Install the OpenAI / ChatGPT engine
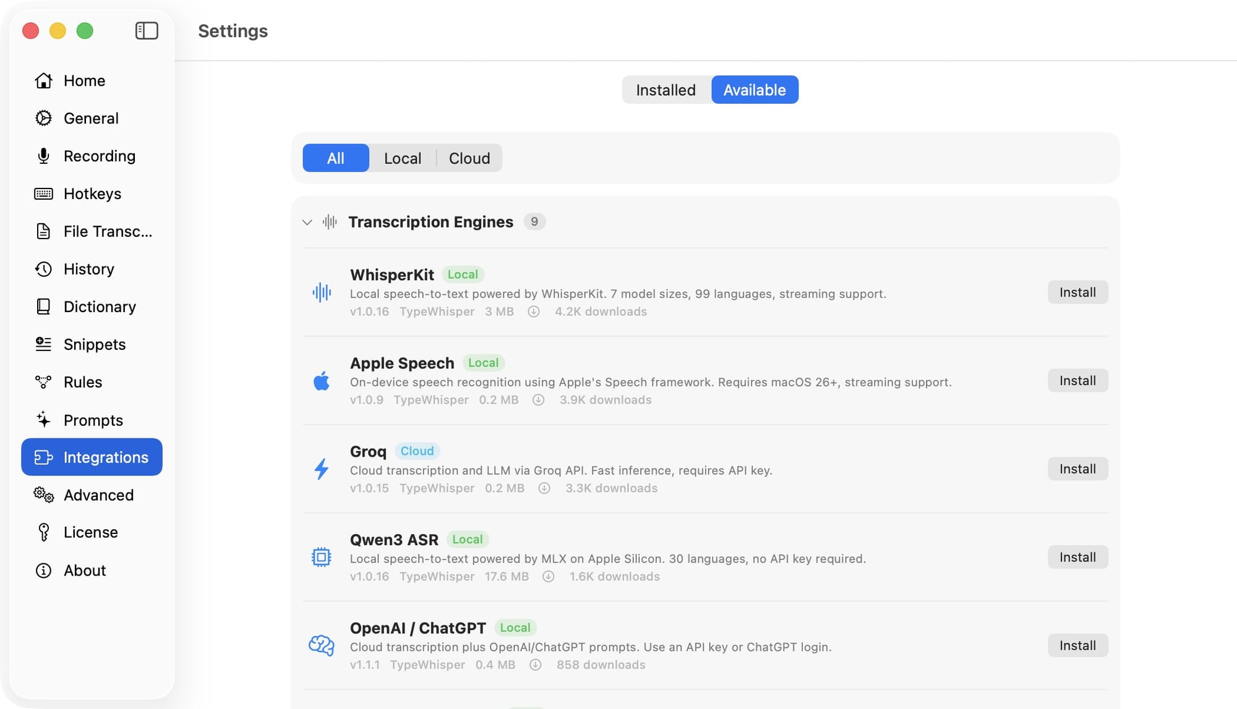The height and width of the screenshot is (709, 1237). 1077,646
